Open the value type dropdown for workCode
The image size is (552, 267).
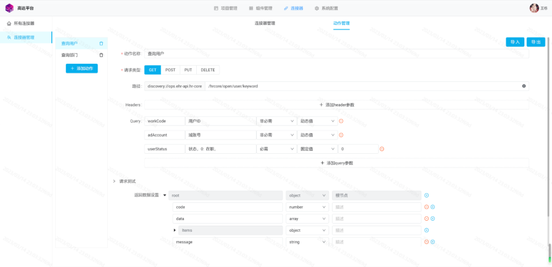(x=317, y=121)
